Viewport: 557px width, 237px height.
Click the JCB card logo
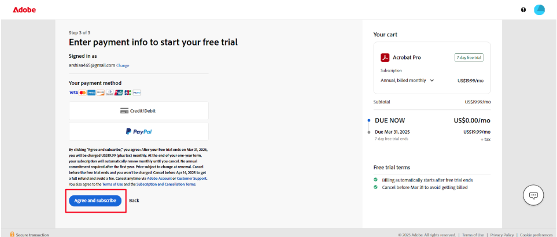click(x=128, y=92)
